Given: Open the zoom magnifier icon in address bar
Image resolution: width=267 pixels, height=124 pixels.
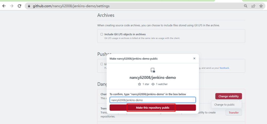Looking at the screenshot, I should tap(246, 6).
